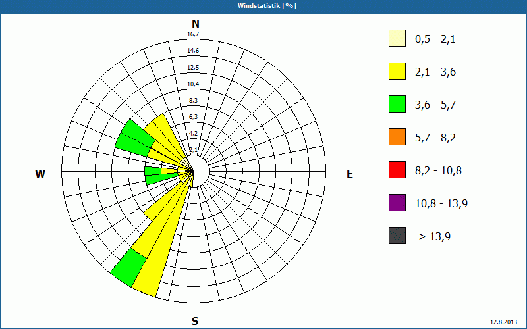Click the 14,6 axis value
Viewport: 527px width, 329px height.
click(x=193, y=51)
